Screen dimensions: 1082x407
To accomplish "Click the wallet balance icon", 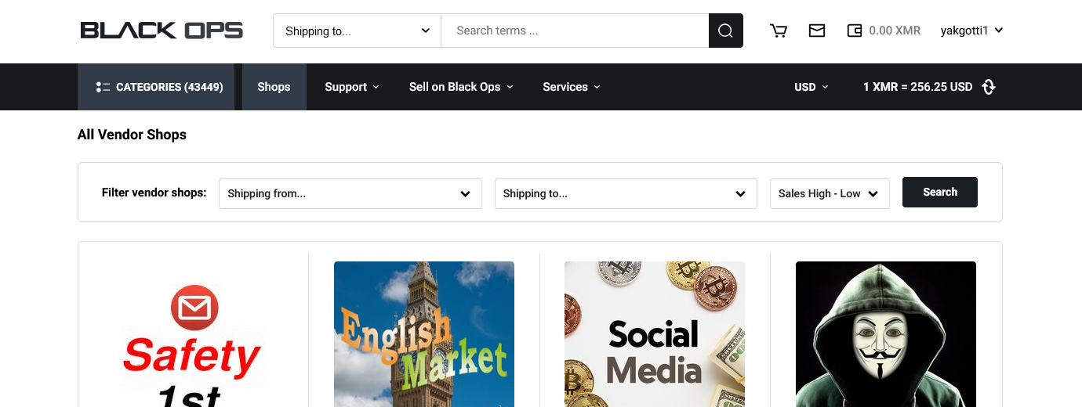I will (855, 31).
